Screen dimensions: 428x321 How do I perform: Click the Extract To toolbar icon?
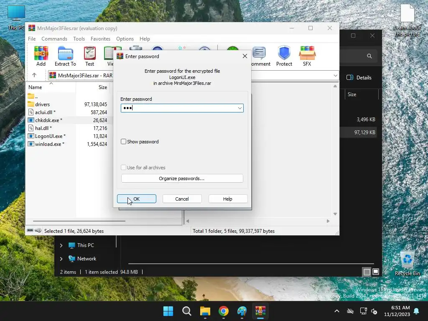click(65, 56)
